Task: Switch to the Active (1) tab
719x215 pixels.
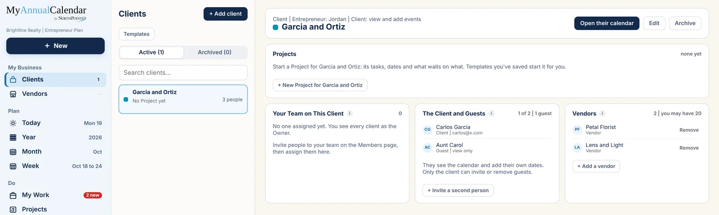Action: (x=151, y=52)
